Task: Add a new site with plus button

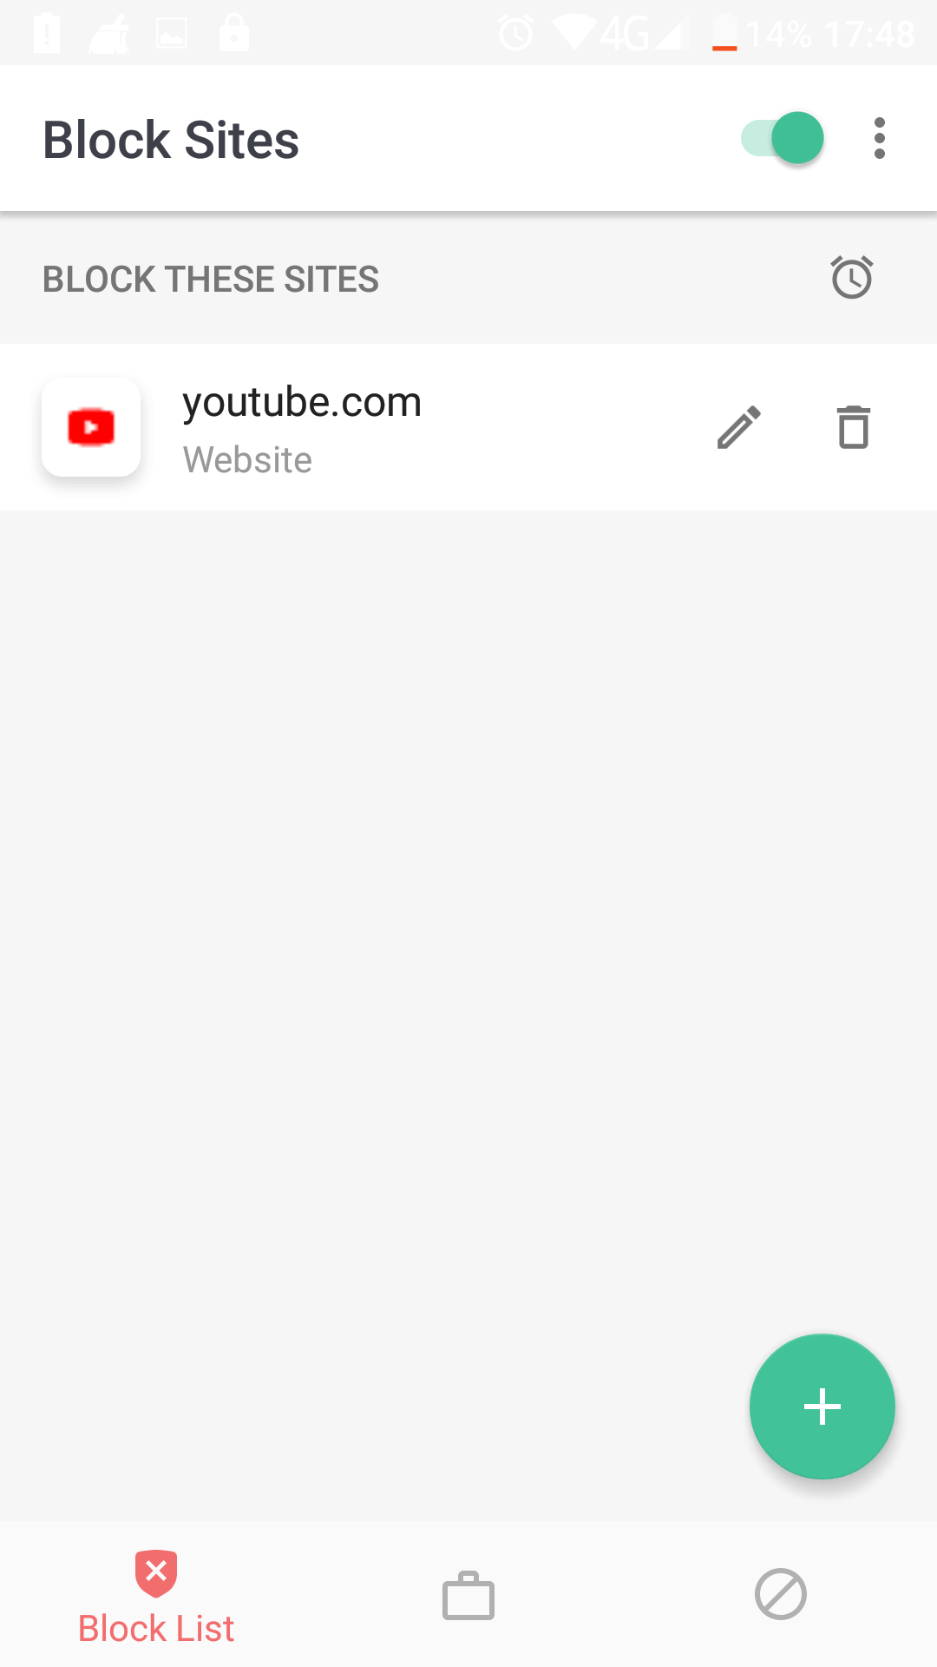Action: (822, 1407)
